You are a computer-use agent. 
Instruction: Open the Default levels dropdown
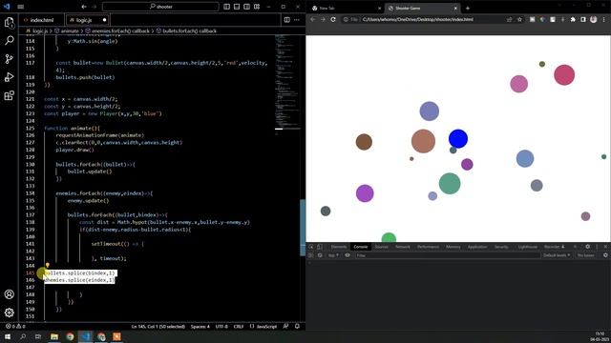tap(557, 255)
